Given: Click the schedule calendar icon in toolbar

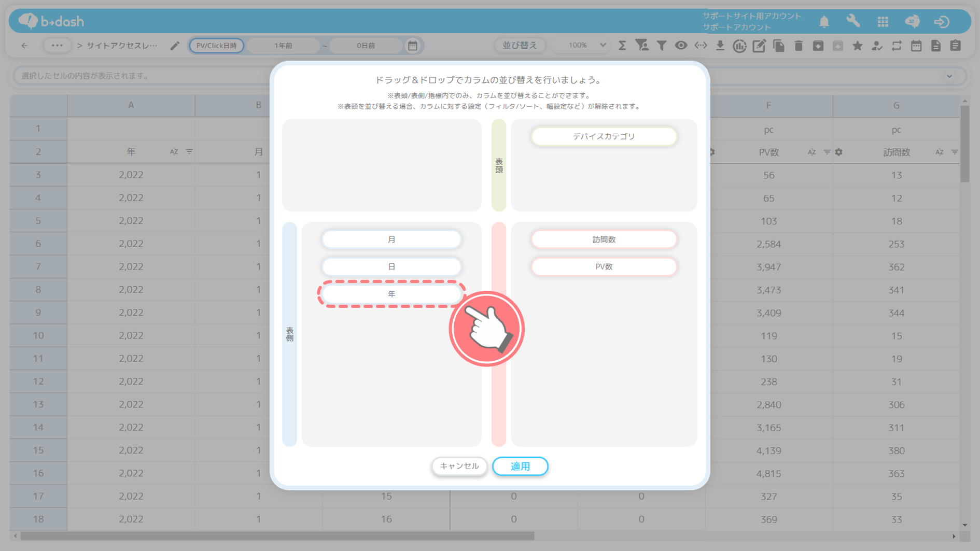Looking at the screenshot, I should click(916, 46).
